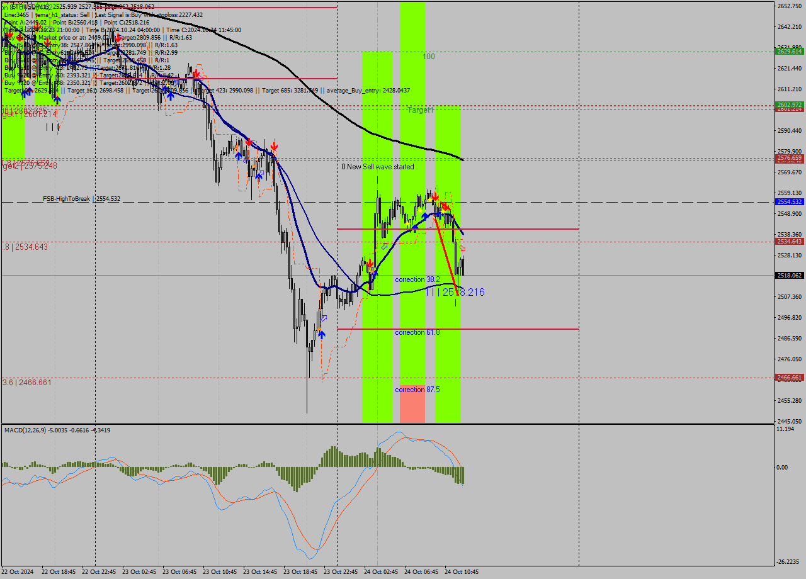Screen dimensions: 806x579
Task: Select the left '.8 | 2534.643' level label
Action: (x=25, y=247)
